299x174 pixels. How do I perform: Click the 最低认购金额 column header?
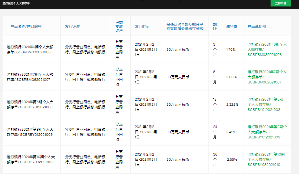click(185, 27)
